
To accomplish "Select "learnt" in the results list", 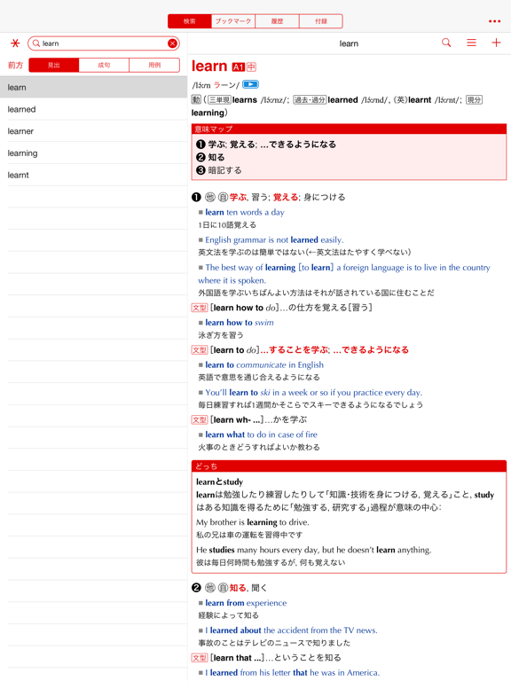I will pyautogui.click(x=93, y=175).
